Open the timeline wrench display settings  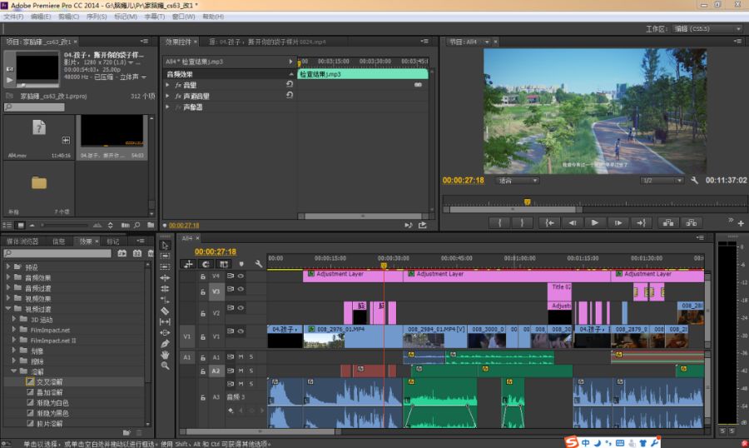pos(259,264)
